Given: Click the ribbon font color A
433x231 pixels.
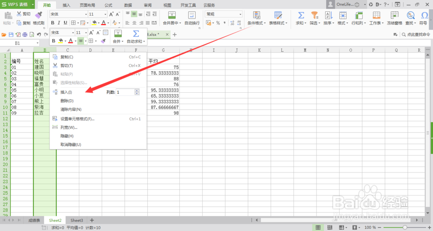Looking at the screenshot, I should pyautogui.click(x=103, y=23).
